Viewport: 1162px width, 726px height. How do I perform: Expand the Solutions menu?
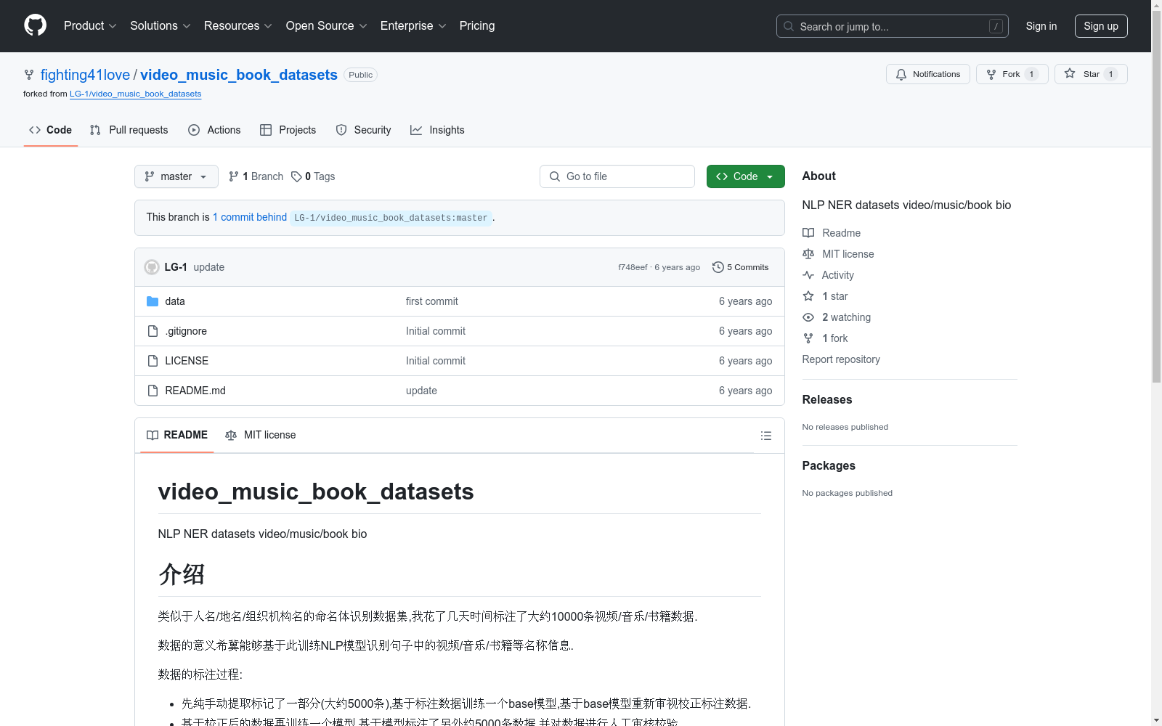[161, 25]
